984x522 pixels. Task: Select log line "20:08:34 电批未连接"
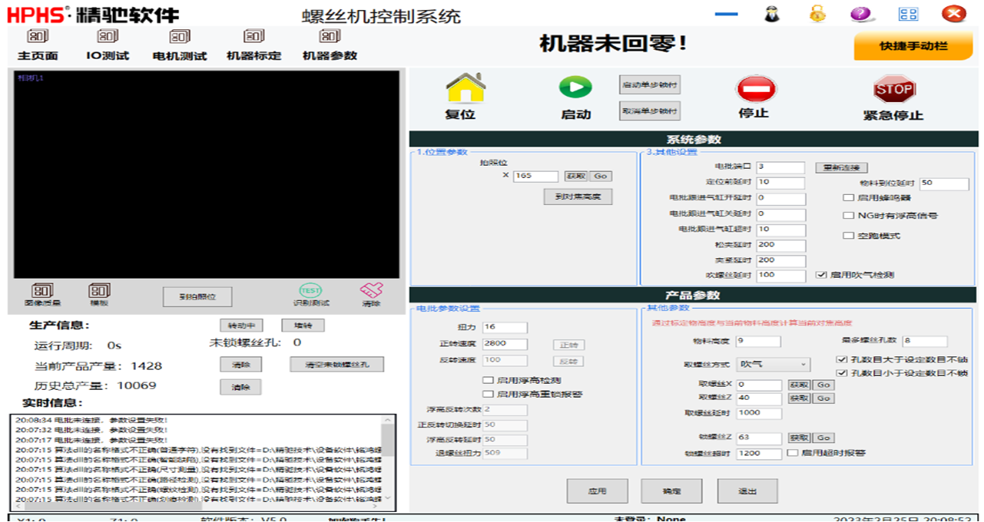[x=91, y=420]
